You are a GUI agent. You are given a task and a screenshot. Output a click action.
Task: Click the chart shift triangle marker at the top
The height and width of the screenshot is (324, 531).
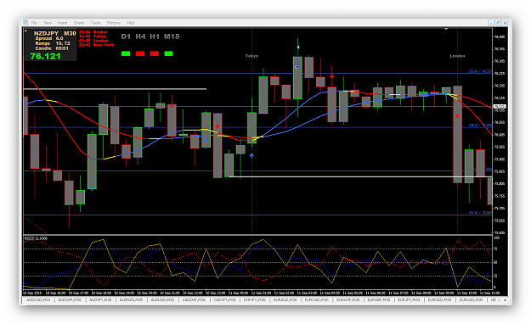click(x=446, y=29)
